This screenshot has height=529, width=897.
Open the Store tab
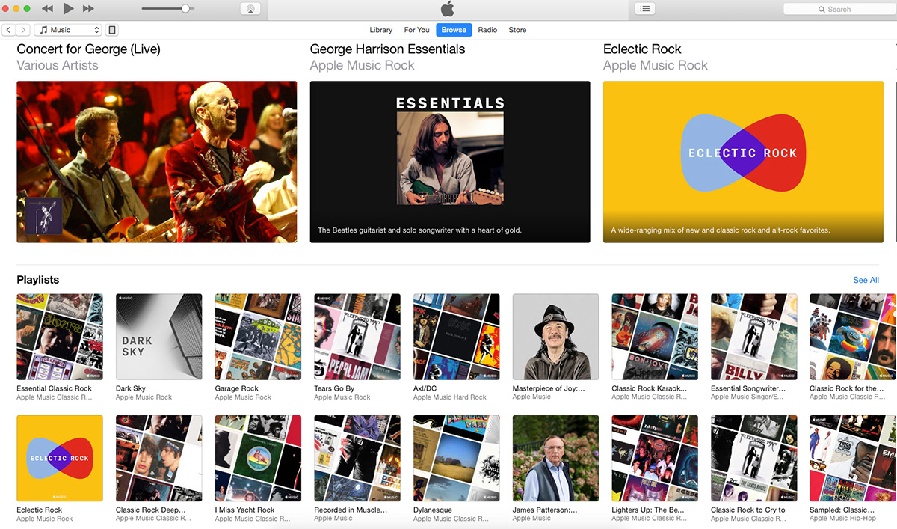pos(517,30)
